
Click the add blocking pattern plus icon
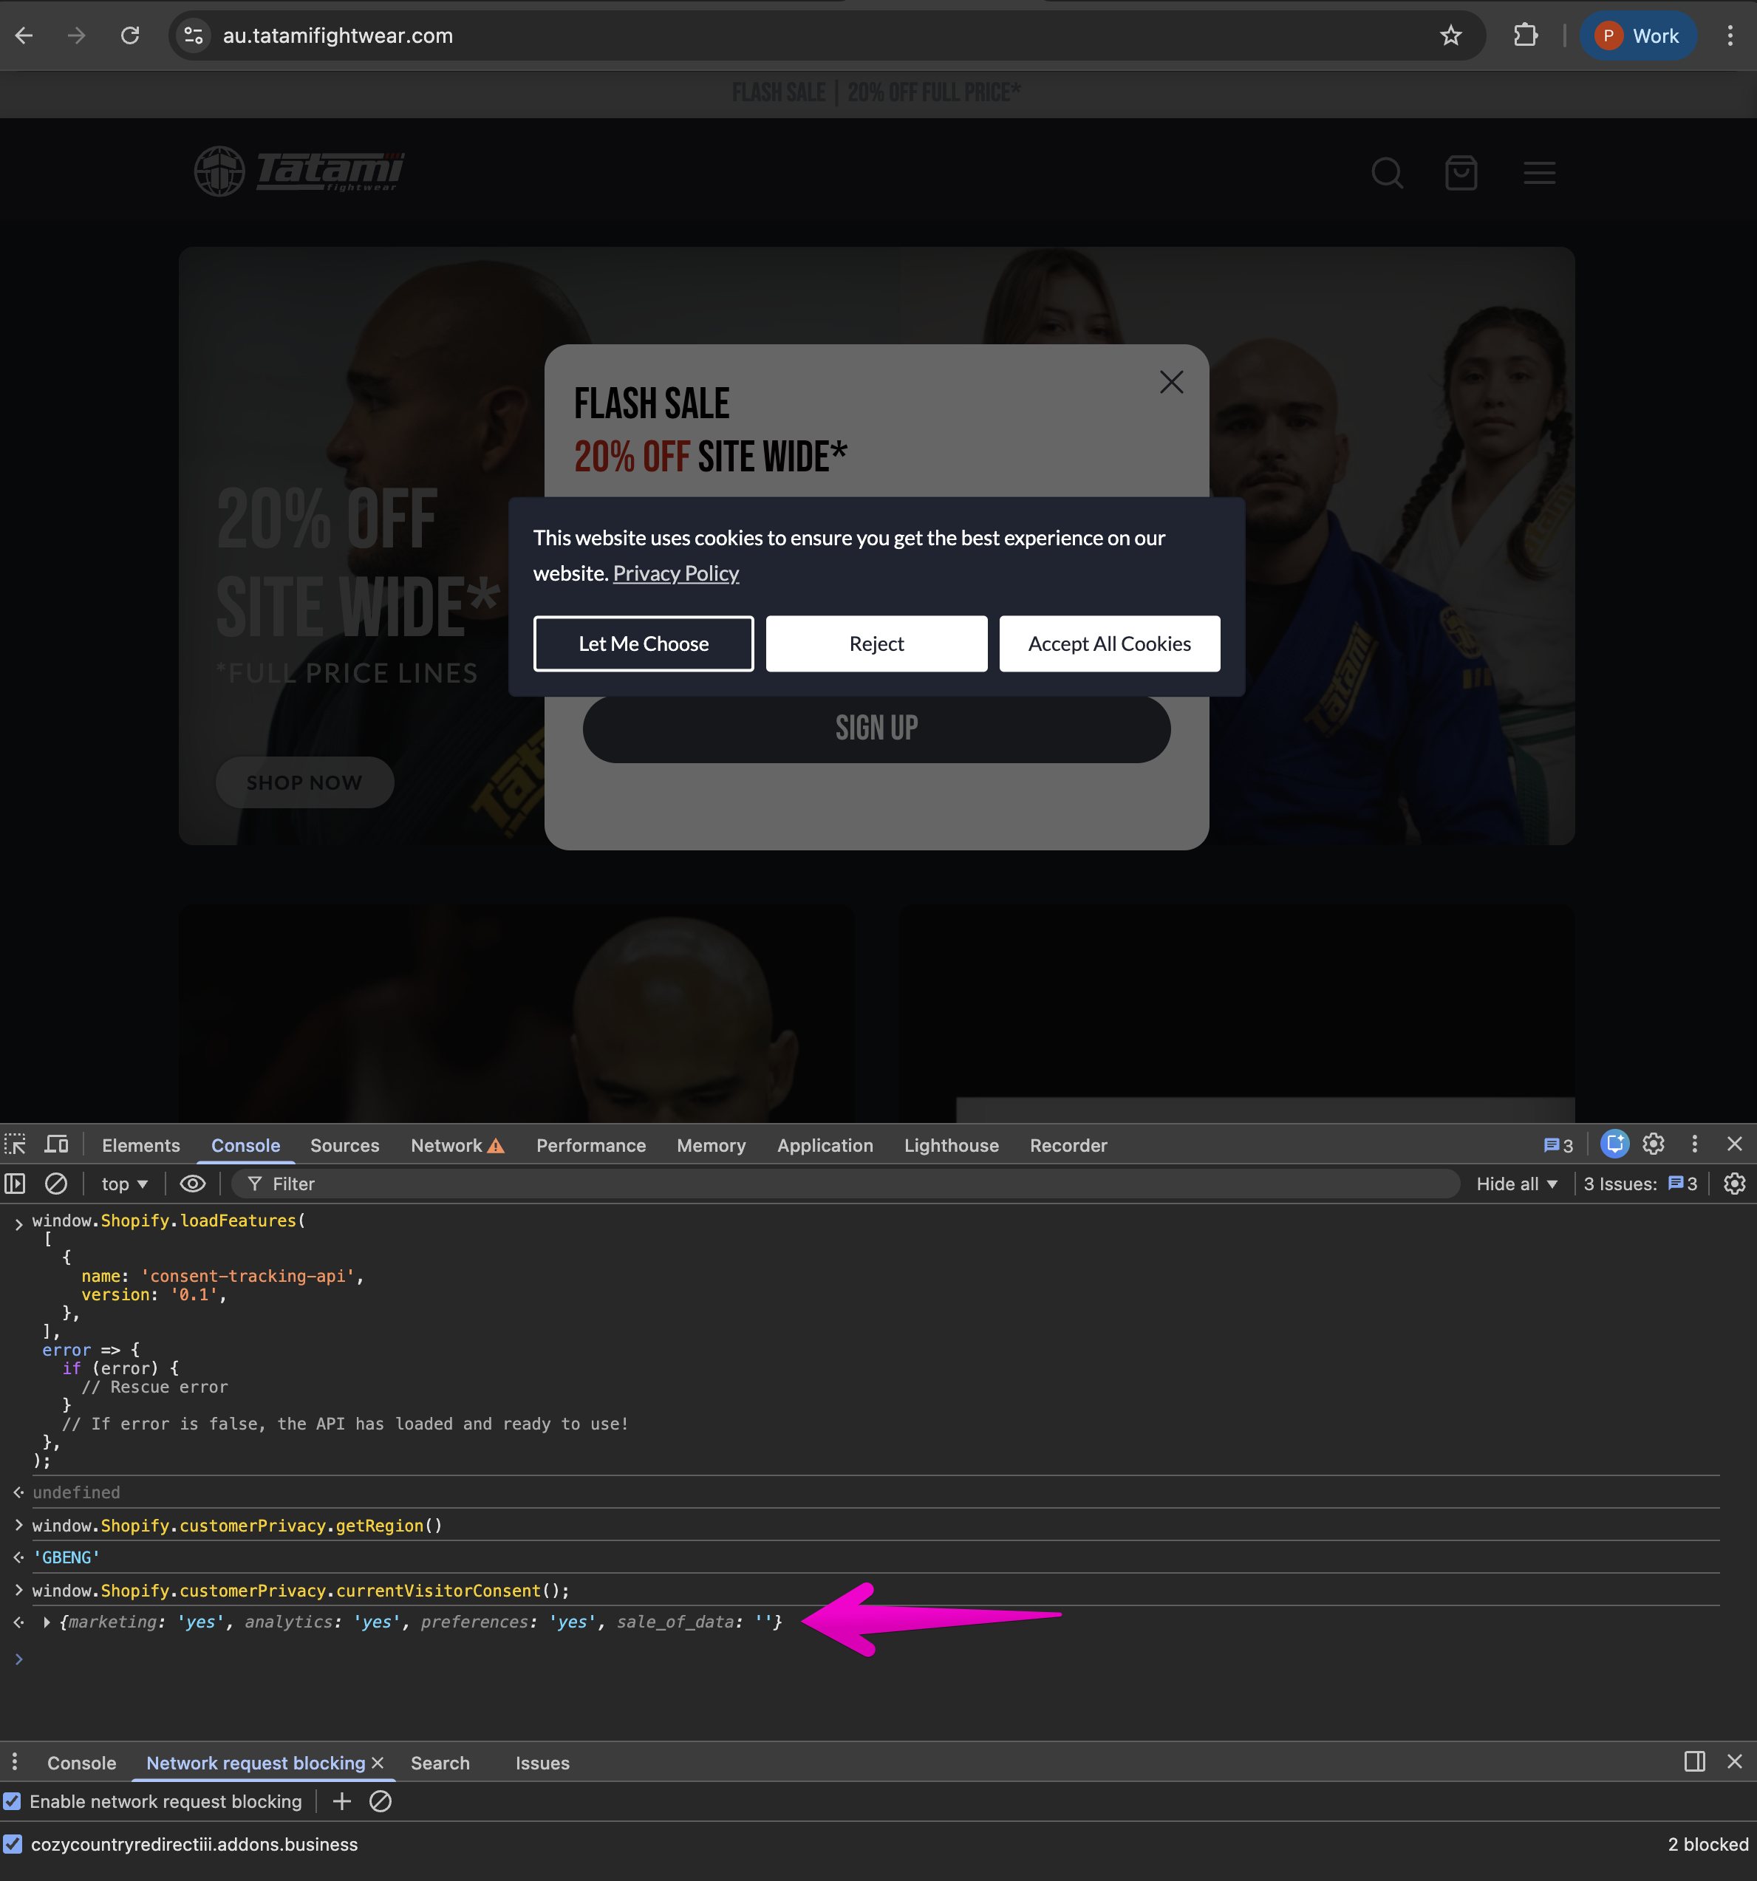[343, 1801]
